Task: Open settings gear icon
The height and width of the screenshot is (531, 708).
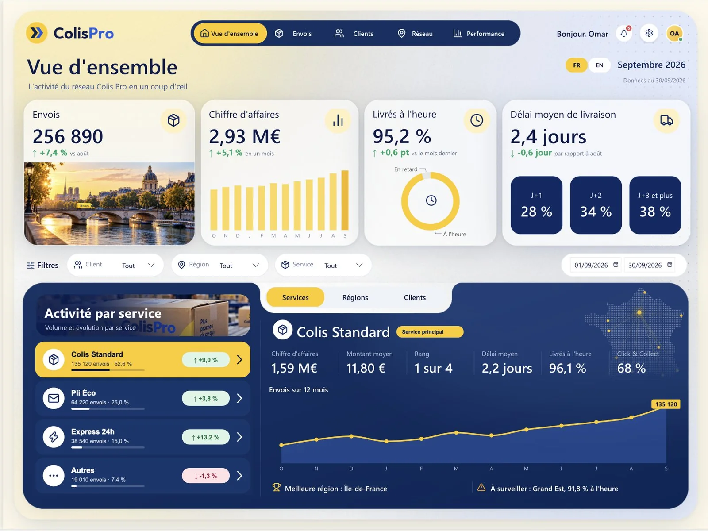Action: coord(649,33)
